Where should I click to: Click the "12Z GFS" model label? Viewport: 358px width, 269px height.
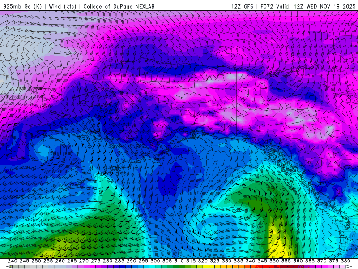(242, 6)
